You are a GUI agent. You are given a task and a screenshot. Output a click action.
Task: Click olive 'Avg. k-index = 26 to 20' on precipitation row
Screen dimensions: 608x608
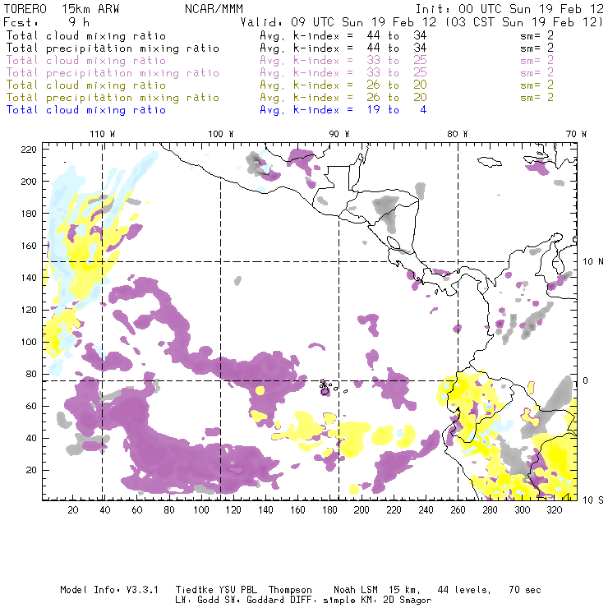343,97
